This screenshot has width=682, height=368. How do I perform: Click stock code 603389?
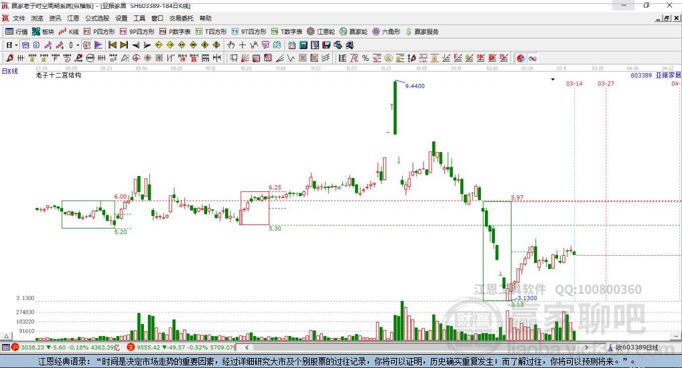(641, 75)
